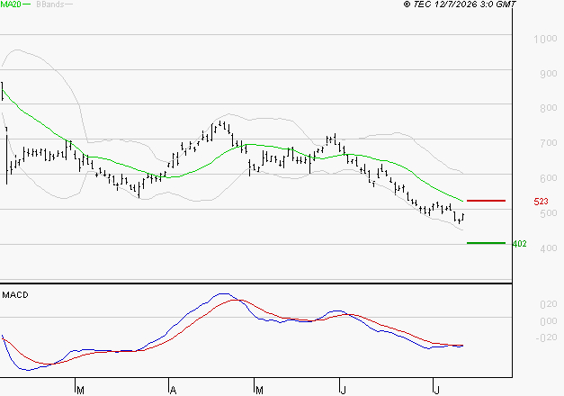Click the MA20 legend label
This screenshot has width=564, height=396.
point(10,4)
